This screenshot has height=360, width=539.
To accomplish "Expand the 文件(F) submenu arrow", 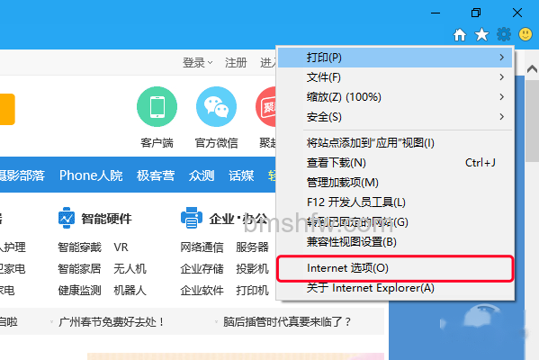I will click(x=502, y=77).
